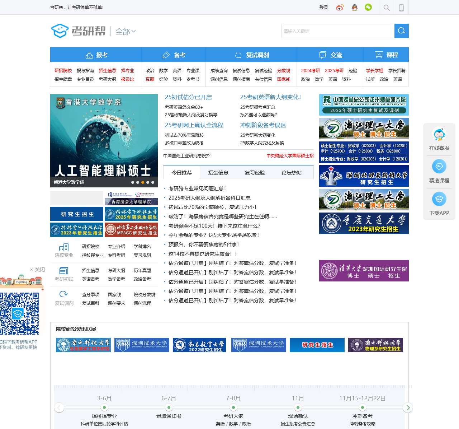459x429 pixels.
Task: Click the 交流 chat bubble icon
Action: 323,55
